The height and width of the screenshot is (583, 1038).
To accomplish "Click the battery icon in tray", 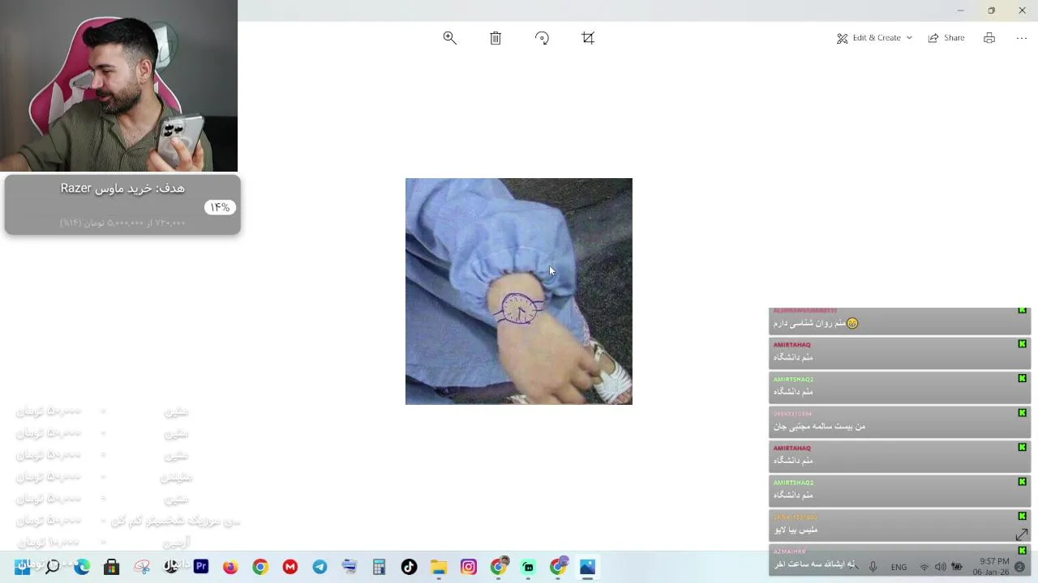I will point(957,567).
